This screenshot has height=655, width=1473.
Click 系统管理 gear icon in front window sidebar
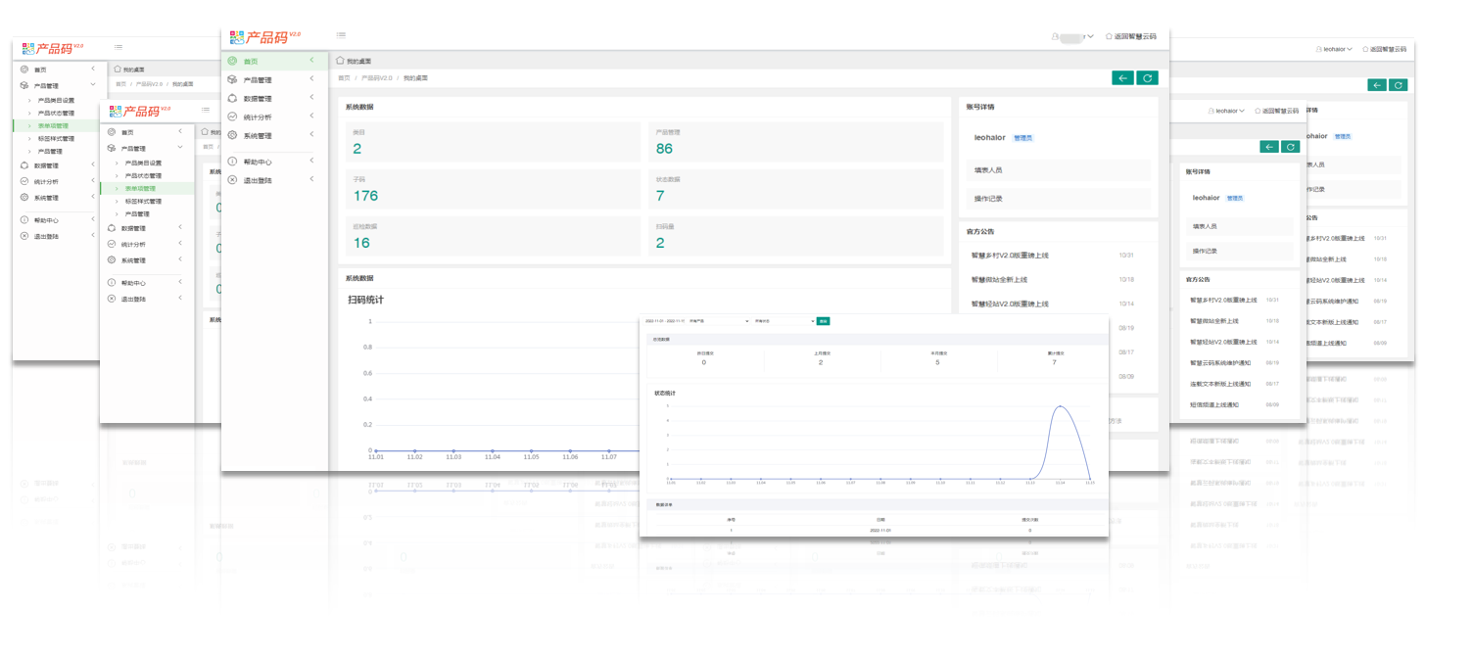(232, 135)
